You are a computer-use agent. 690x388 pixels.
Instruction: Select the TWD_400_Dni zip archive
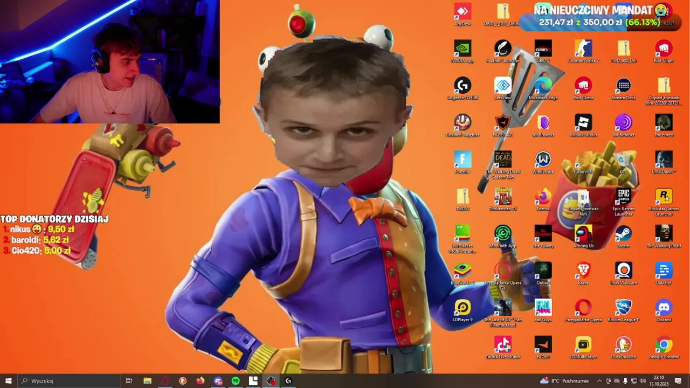[624, 52]
